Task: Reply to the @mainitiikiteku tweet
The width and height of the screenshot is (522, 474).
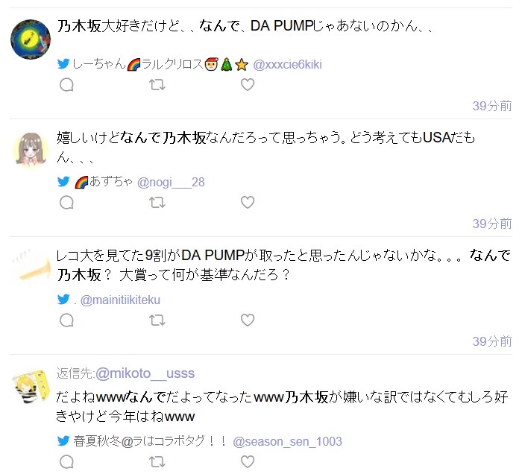Action: click(x=66, y=320)
